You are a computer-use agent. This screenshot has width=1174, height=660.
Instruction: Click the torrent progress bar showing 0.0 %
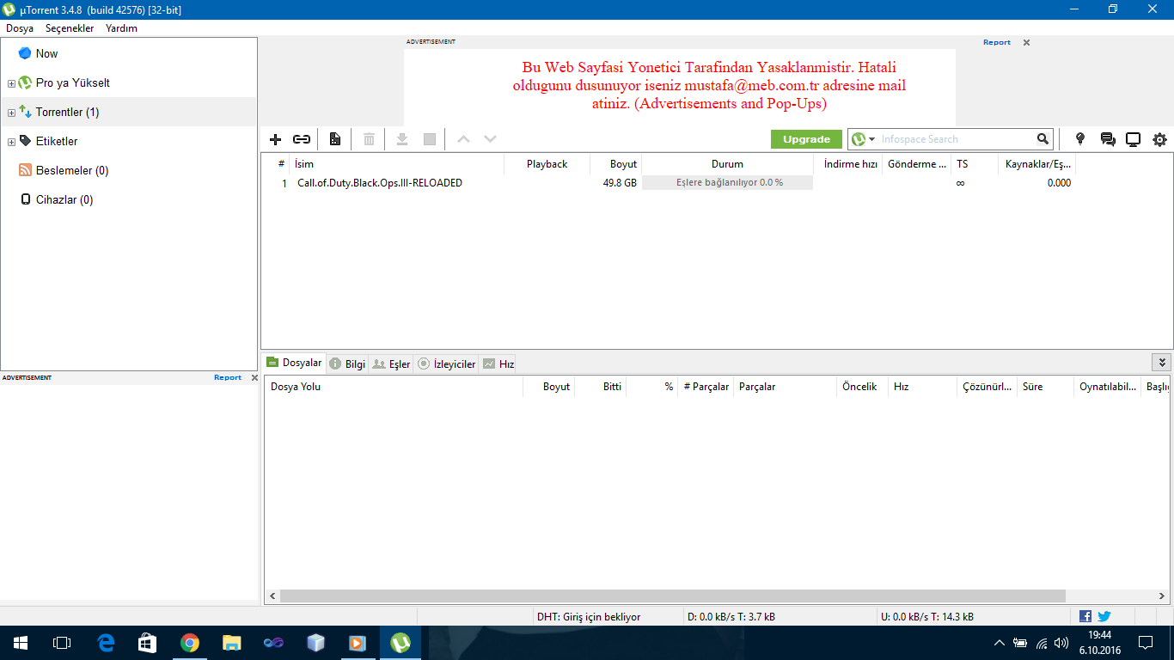click(727, 182)
